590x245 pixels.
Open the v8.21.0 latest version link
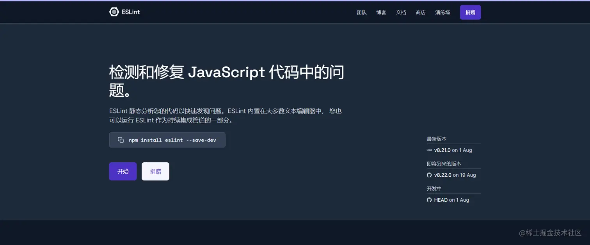442,150
